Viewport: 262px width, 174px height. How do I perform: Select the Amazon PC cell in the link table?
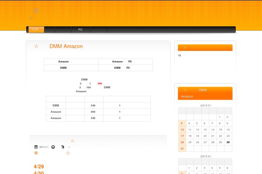(125, 61)
